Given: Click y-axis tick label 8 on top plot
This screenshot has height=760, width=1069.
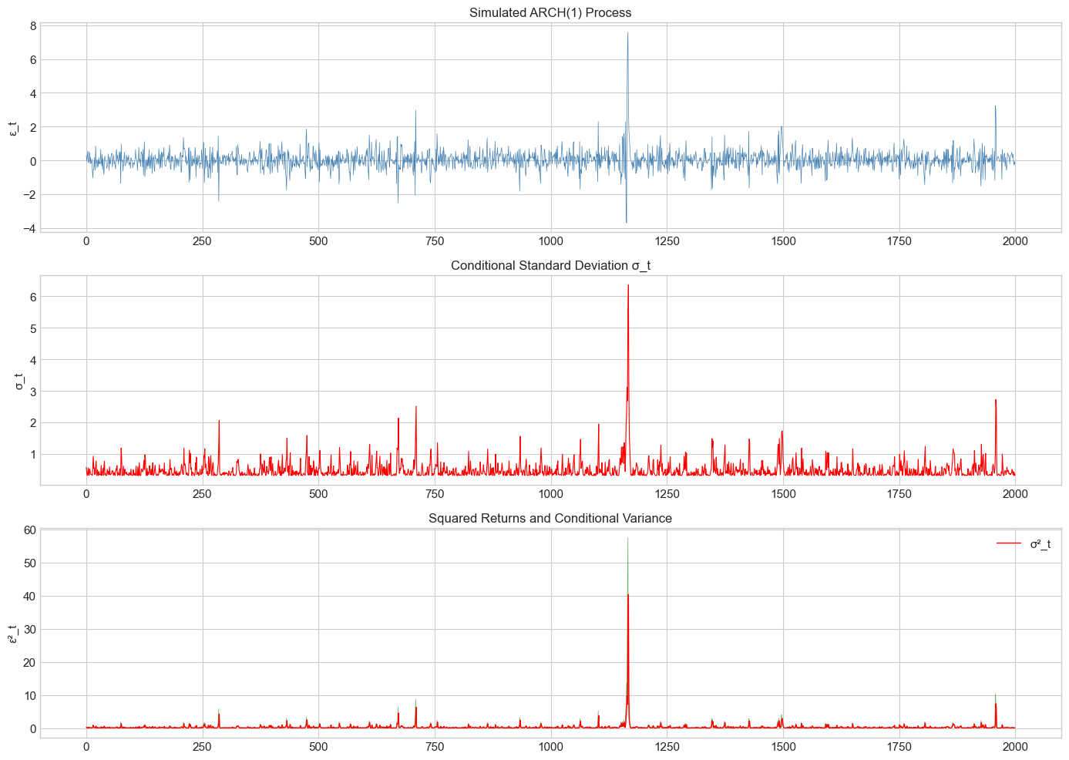Looking at the screenshot, I should pyautogui.click(x=33, y=25).
